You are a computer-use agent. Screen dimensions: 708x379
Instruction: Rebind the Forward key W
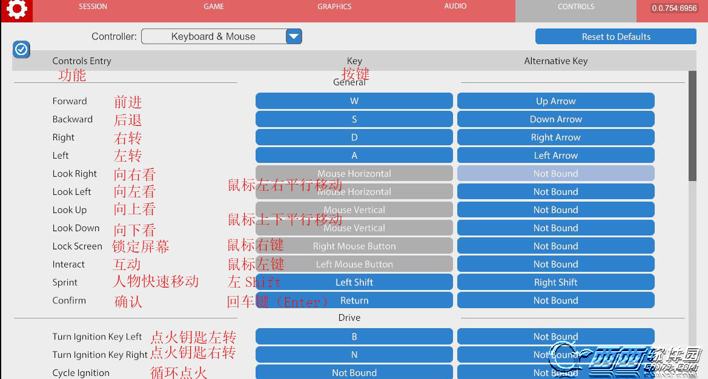click(354, 101)
